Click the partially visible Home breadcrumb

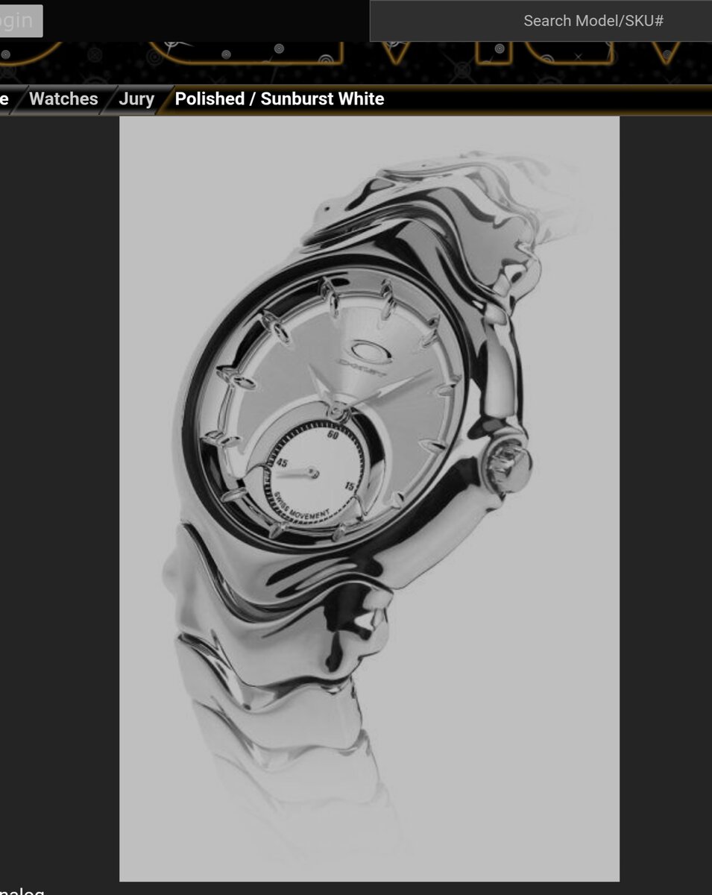pos(4,99)
